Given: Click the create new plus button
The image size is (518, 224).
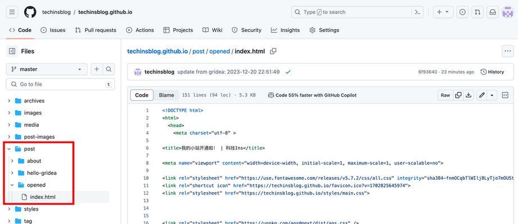Looking at the screenshot, I should [443, 12].
